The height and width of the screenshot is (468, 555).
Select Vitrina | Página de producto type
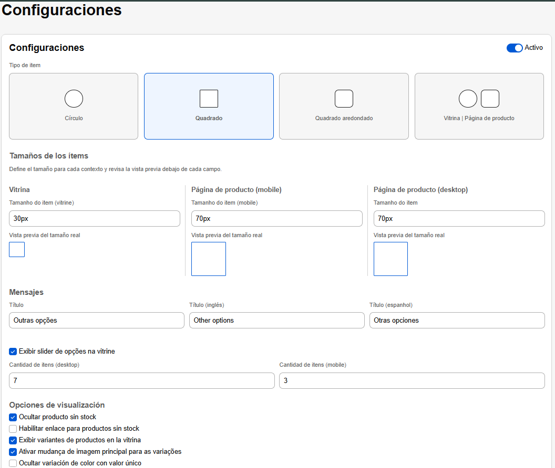pos(479,106)
